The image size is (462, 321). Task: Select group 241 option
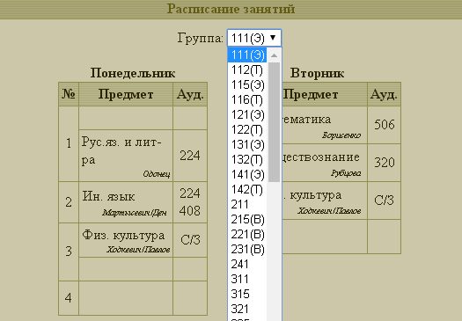[x=247, y=265]
